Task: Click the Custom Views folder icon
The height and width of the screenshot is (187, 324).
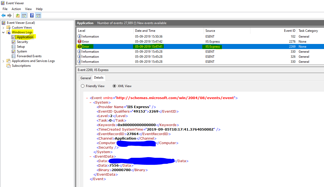Action: 8,28
